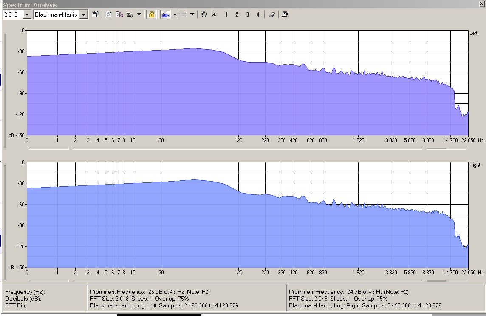Select snapshot button 3
Screen dimensions: 486x316
click(248, 14)
